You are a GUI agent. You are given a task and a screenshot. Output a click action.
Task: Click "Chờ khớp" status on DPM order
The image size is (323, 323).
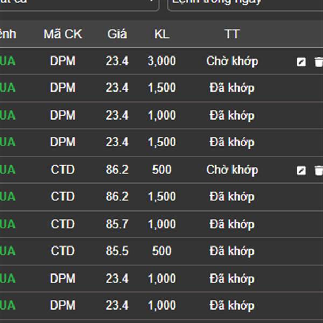(x=232, y=61)
